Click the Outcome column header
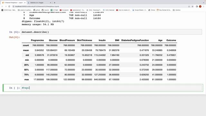 tap(171, 40)
